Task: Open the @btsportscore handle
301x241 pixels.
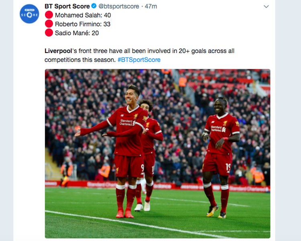Action: (x=119, y=6)
